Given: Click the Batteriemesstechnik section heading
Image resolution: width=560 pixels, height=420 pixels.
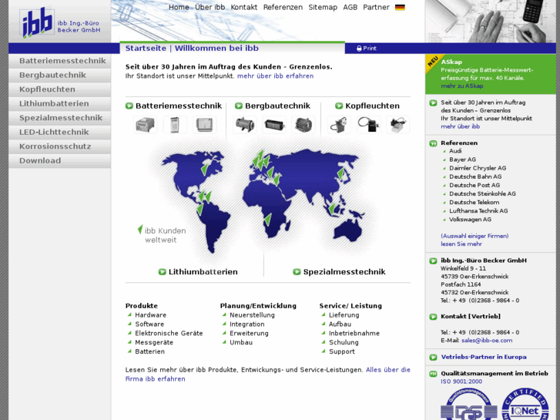Looking at the screenshot, I should pyautogui.click(x=179, y=106).
